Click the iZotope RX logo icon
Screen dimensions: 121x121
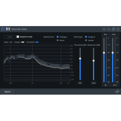point(3,29)
